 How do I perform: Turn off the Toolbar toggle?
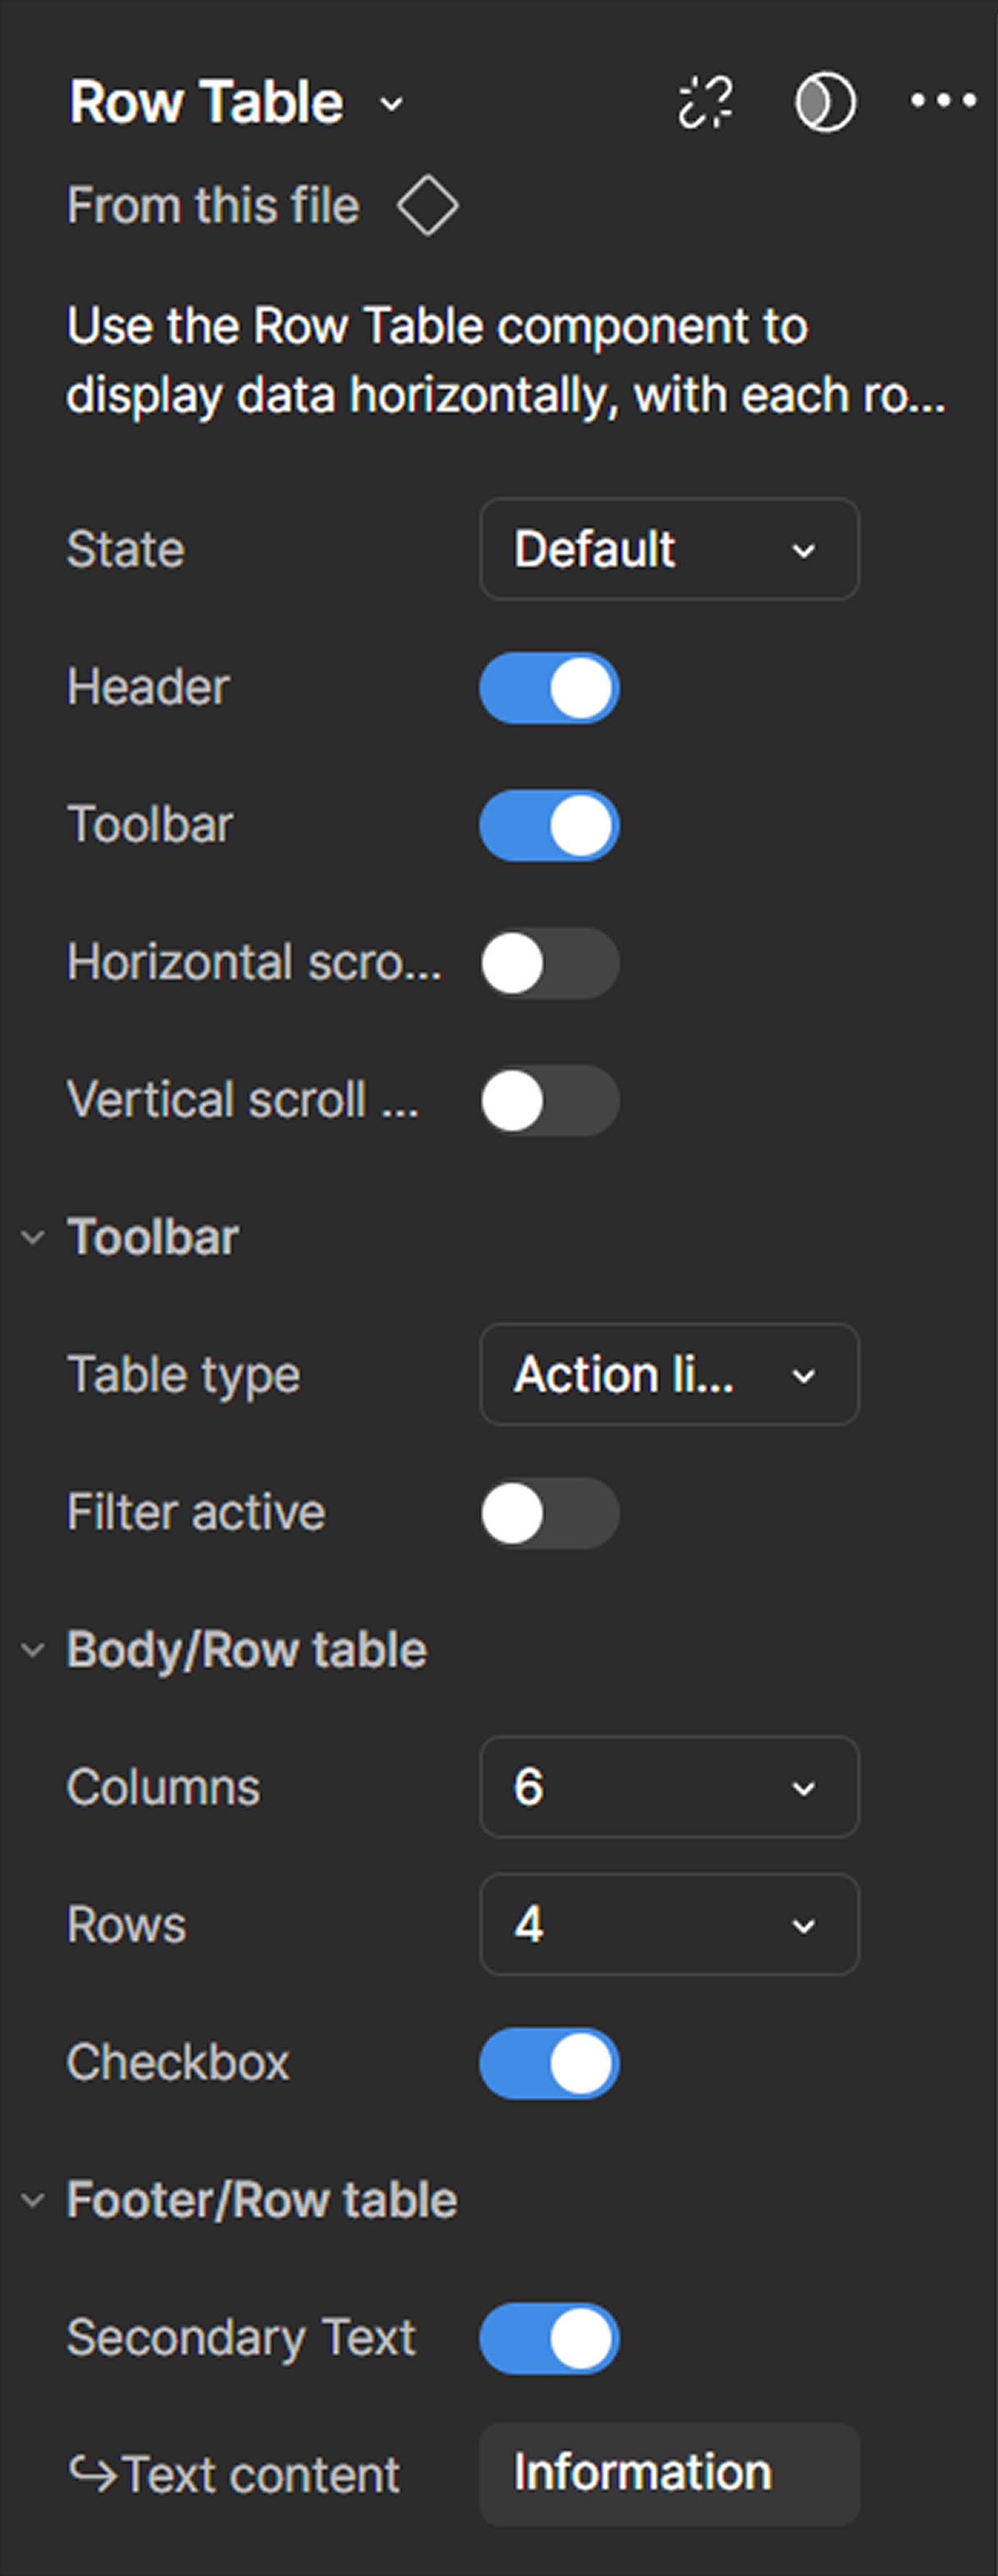[x=550, y=826]
